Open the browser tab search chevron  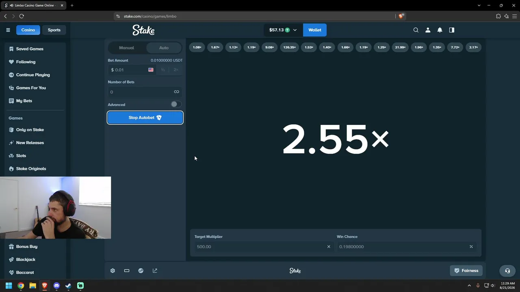pos(479,5)
